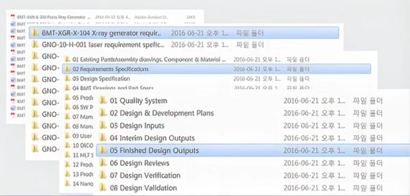This screenshot has height=196, width=410.
Task: Select 02 Requirements Specifications folder name
Action: point(110,69)
